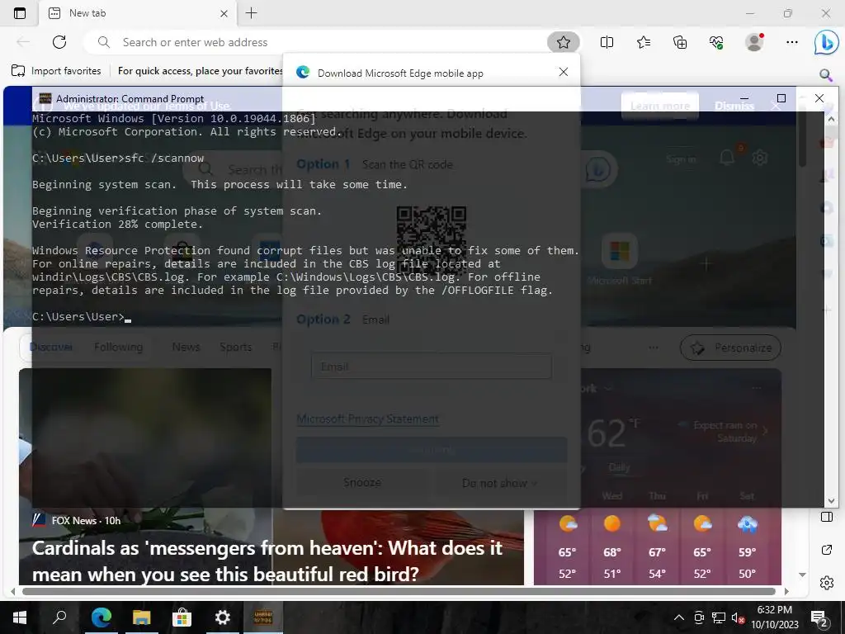This screenshot has width=845, height=634.
Task: Open the sidebar settings gear icon
Action: click(827, 583)
